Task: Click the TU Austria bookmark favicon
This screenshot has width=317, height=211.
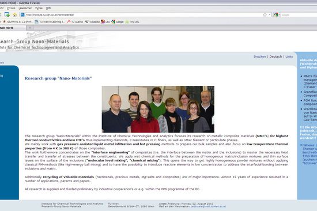Action: tap(69, 22)
